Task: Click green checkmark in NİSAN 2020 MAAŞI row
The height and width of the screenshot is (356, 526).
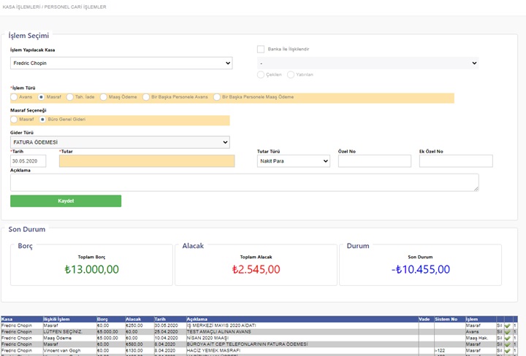Action: 507,338
